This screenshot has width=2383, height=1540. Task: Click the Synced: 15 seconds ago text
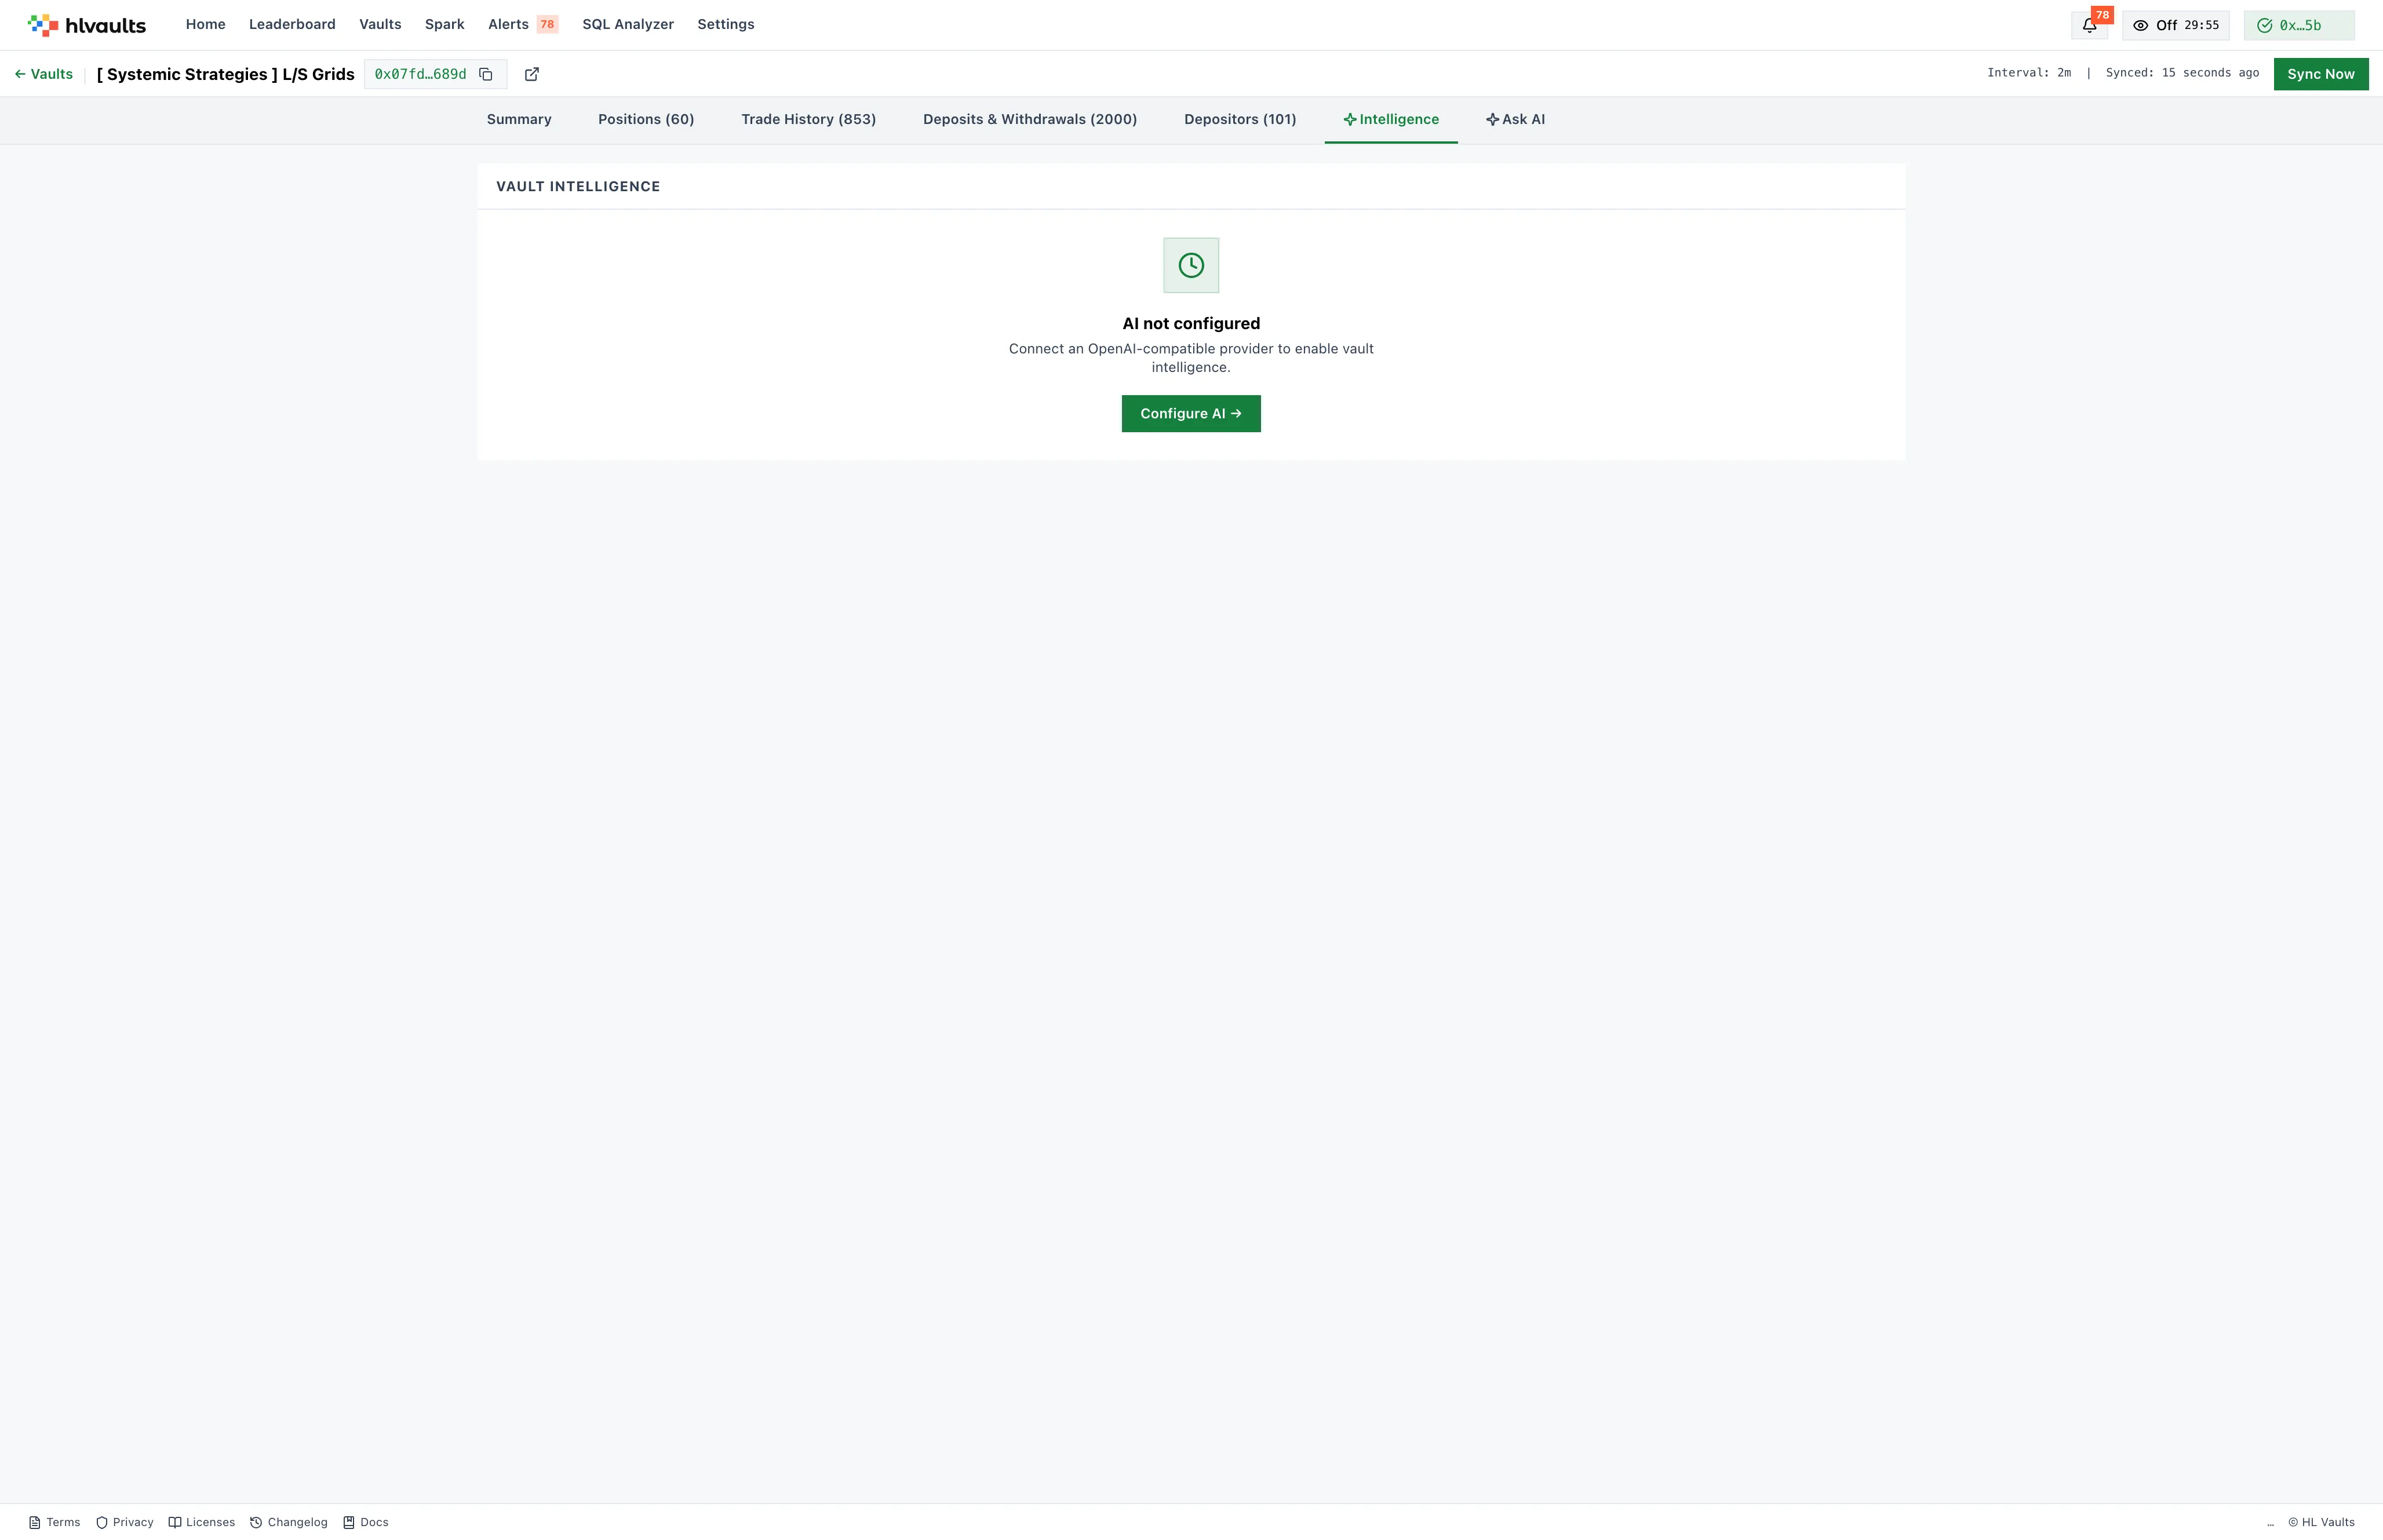2182,73
